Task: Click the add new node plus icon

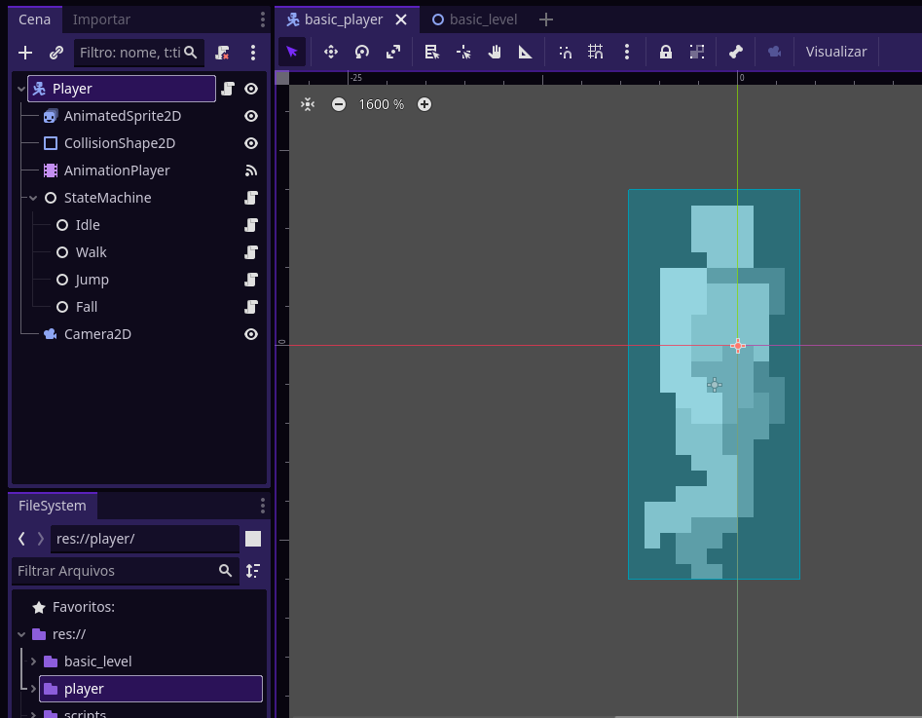Action: [25, 53]
